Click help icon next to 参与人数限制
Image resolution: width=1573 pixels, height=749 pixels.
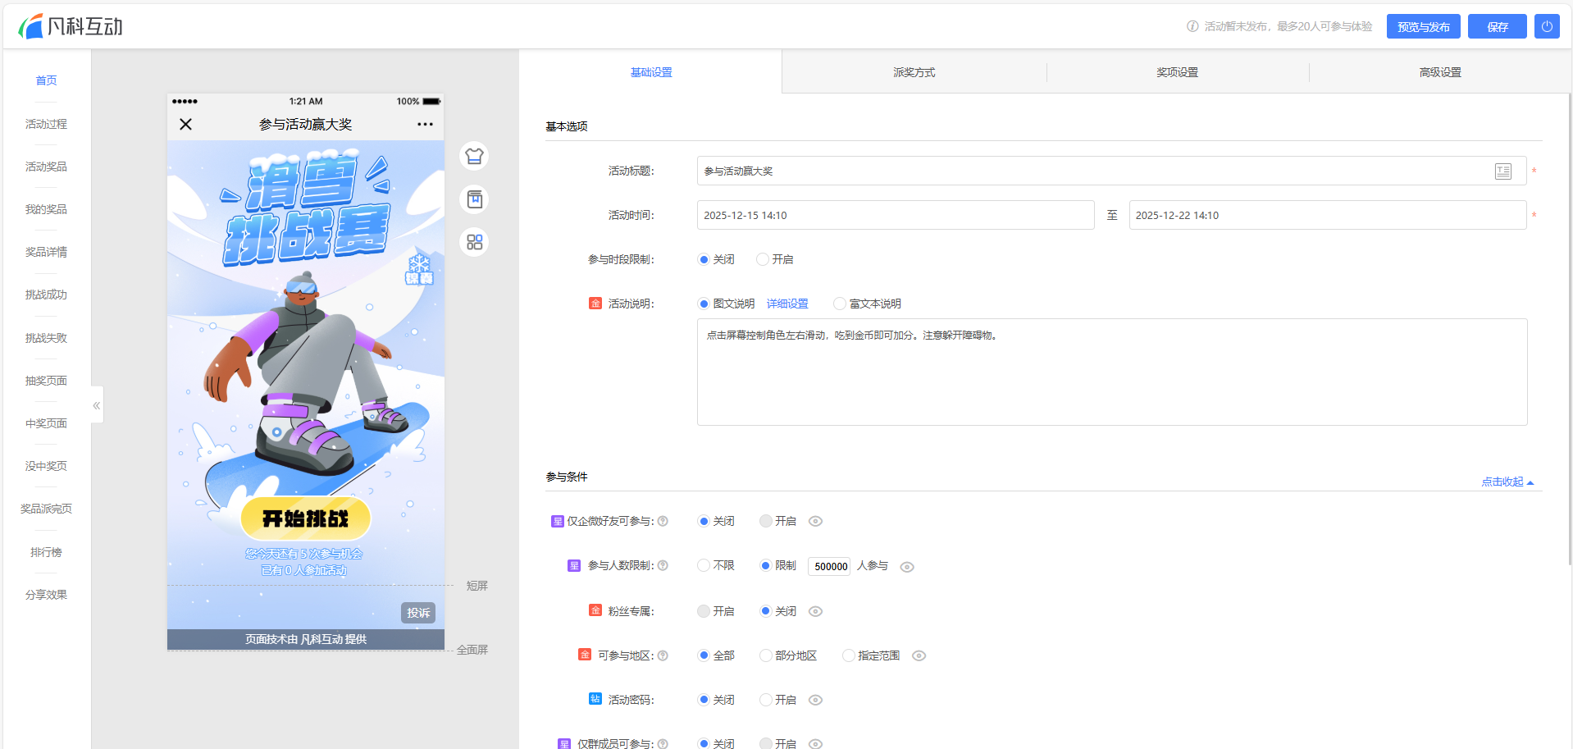pyautogui.click(x=663, y=565)
